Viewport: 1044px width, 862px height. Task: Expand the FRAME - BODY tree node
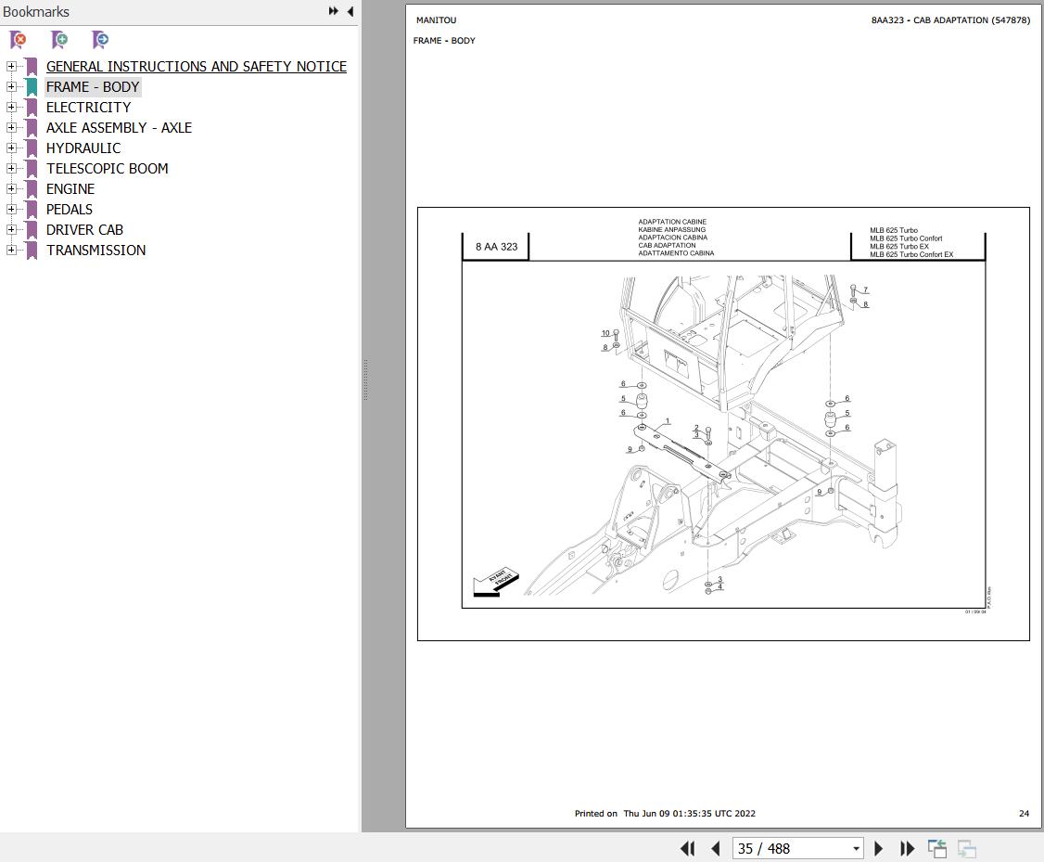pyautogui.click(x=10, y=86)
